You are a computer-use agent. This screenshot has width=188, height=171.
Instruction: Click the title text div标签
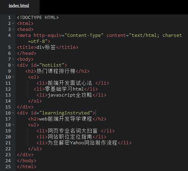pos(46,47)
